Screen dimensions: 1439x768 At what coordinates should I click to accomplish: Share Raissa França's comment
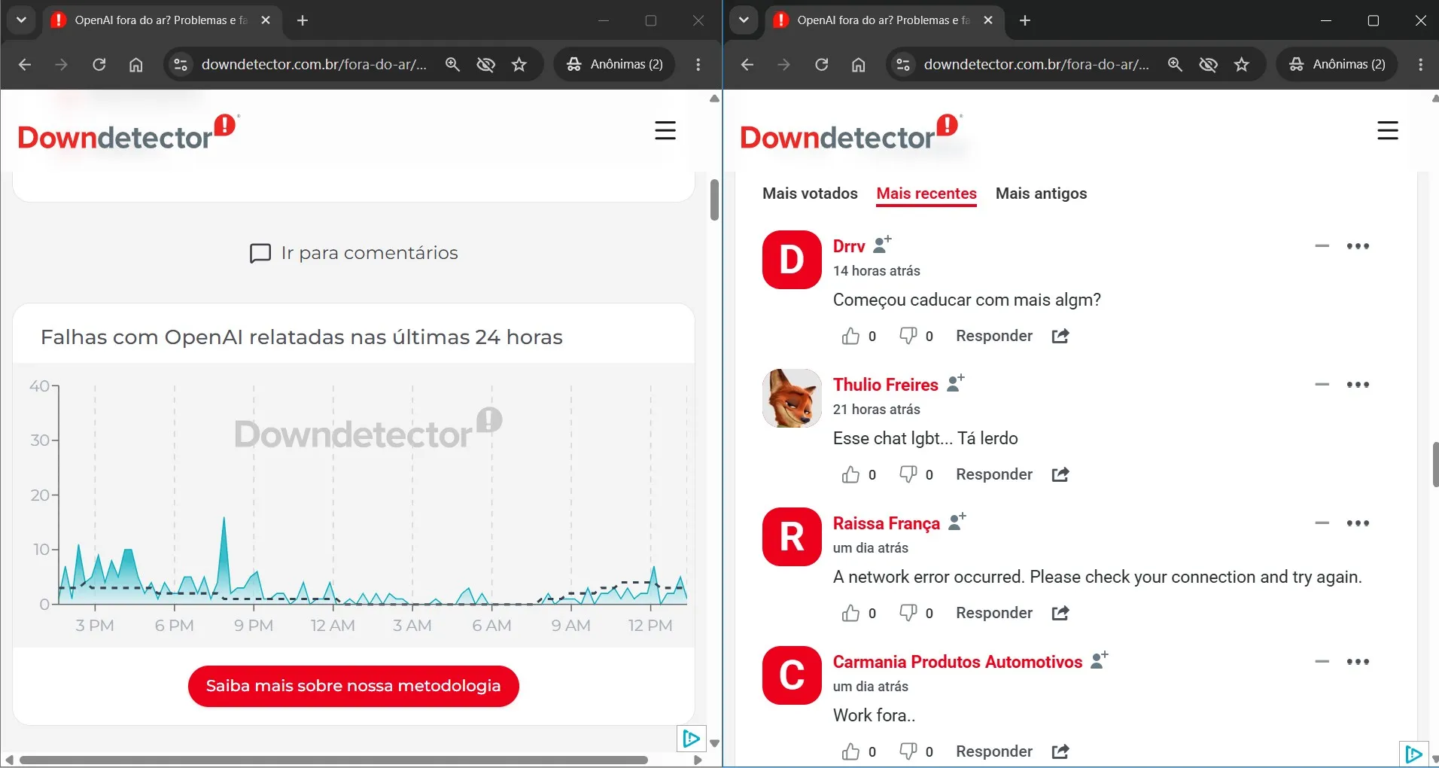[1060, 613]
